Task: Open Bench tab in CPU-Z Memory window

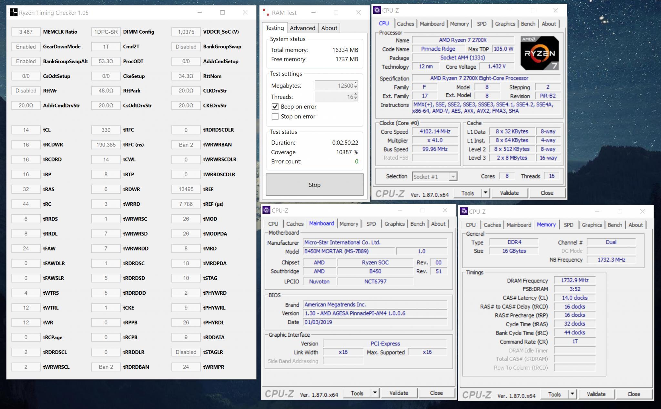Action: tap(615, 225)
